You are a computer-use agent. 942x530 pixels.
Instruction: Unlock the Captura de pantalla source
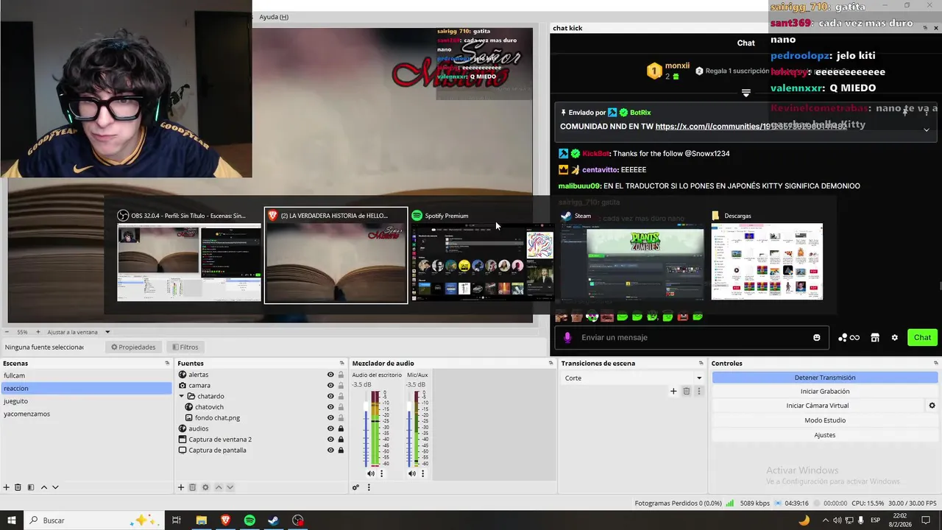coord(341,450)
